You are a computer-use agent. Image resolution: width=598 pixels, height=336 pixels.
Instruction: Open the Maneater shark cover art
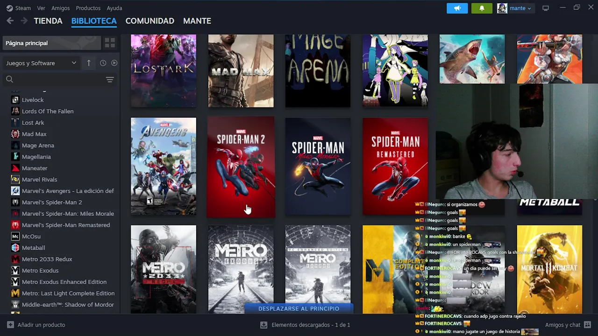472,59
